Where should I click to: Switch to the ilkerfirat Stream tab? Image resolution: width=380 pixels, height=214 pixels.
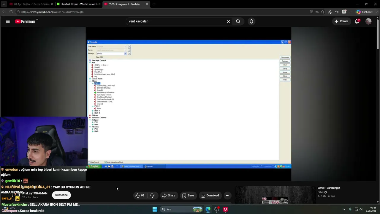tap(78, 4)
